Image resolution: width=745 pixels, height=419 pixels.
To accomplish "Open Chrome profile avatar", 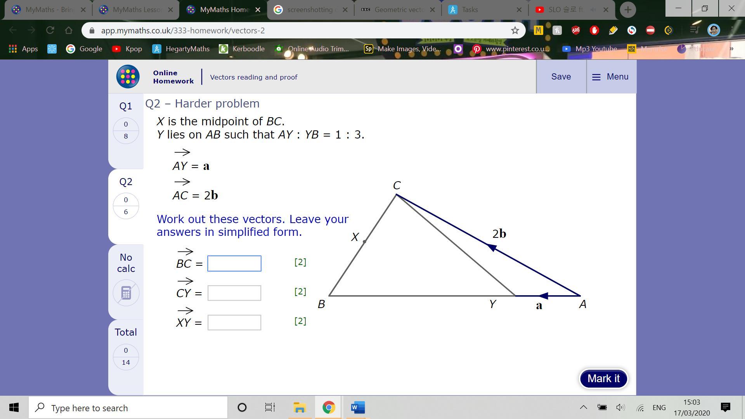I will point(713,30).
